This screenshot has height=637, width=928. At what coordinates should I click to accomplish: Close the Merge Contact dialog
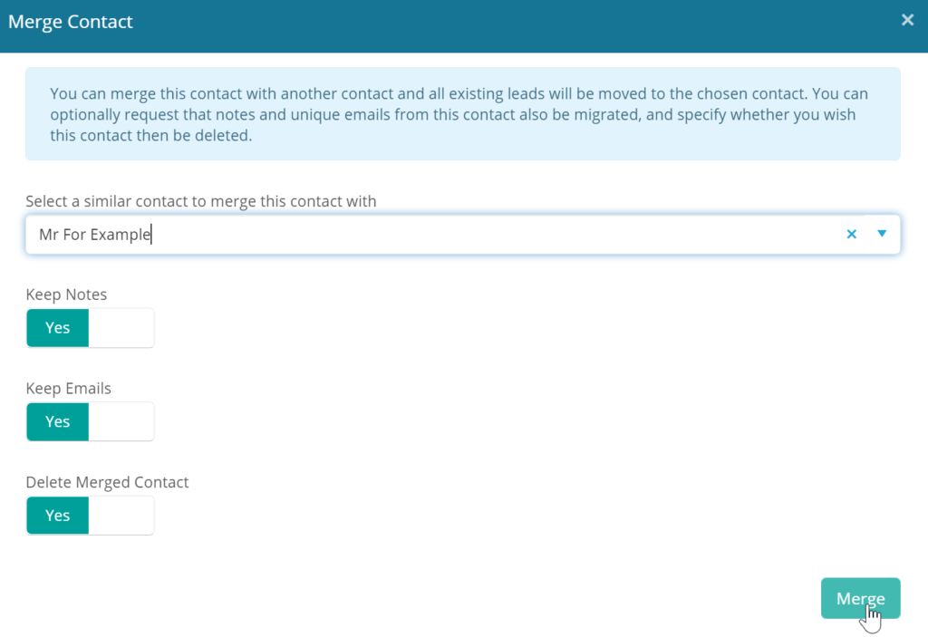(907, 20)
